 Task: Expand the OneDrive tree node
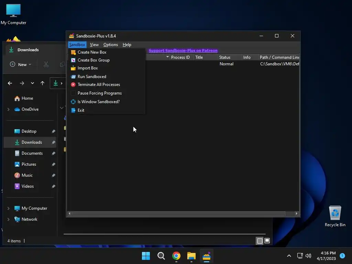(x=9, y=109)
